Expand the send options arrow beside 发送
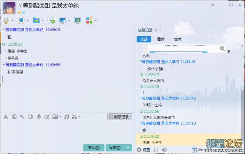Image resolution: width=245 pixels, height=154 pixels. coord(128,147)
